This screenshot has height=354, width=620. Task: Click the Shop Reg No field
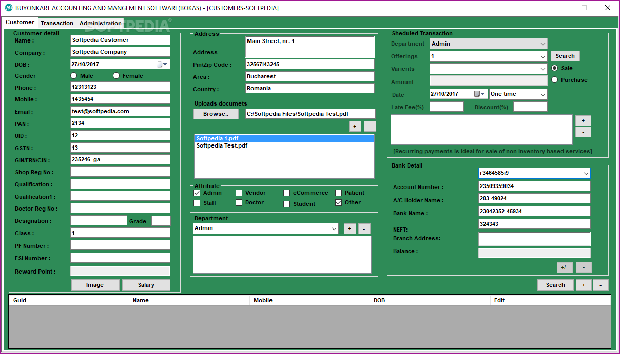120,172
